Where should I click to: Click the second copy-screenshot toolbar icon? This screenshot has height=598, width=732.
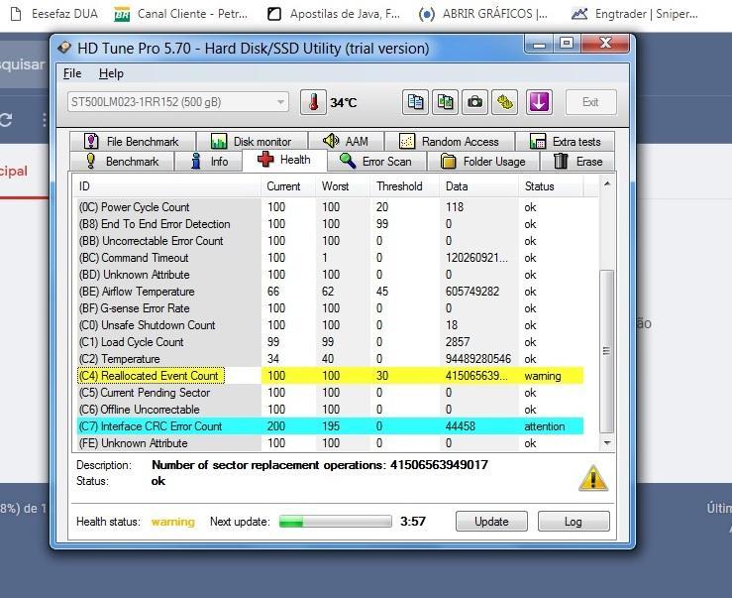coord(445,102)
